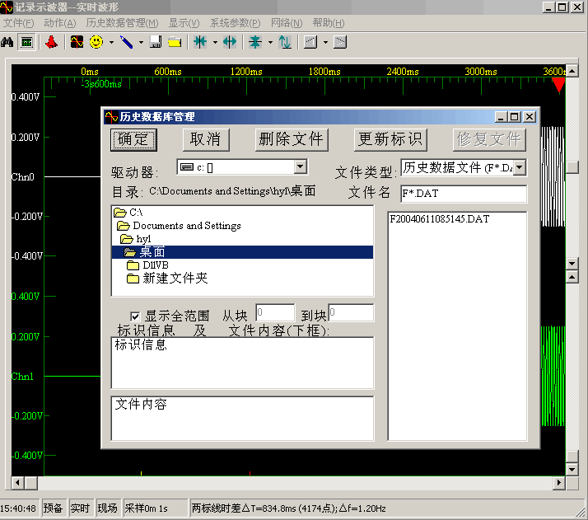Image resolution: width=588 pixels, height=520 pixels.
Task: Select the 新建文件夹 folder
Action: (167, 279)
